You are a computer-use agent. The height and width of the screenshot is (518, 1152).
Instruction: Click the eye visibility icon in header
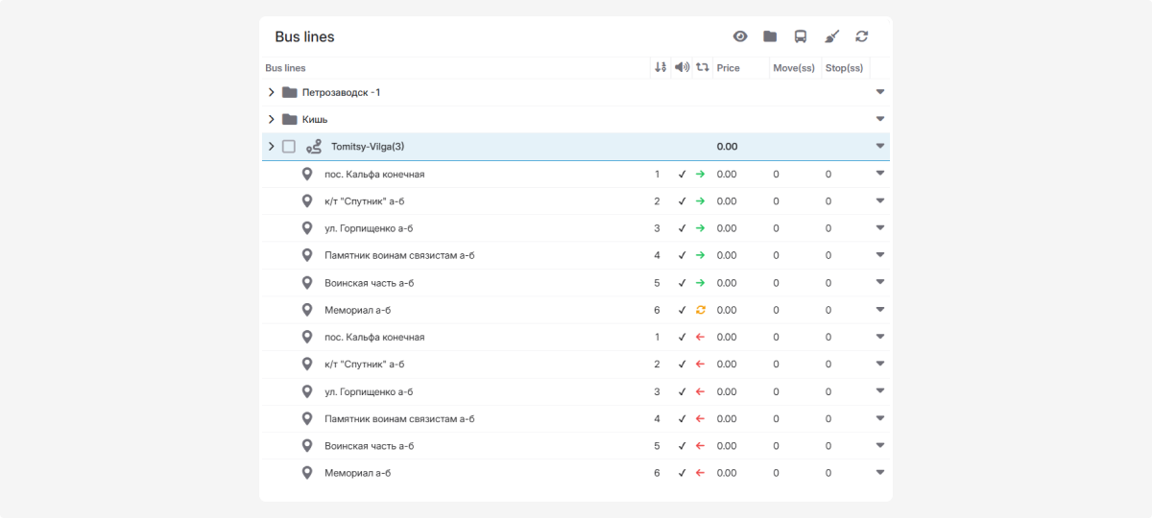(x=740, y=36)
